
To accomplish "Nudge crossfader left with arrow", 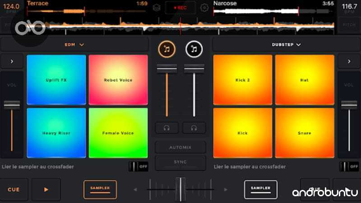I will [x=135, y=189].
